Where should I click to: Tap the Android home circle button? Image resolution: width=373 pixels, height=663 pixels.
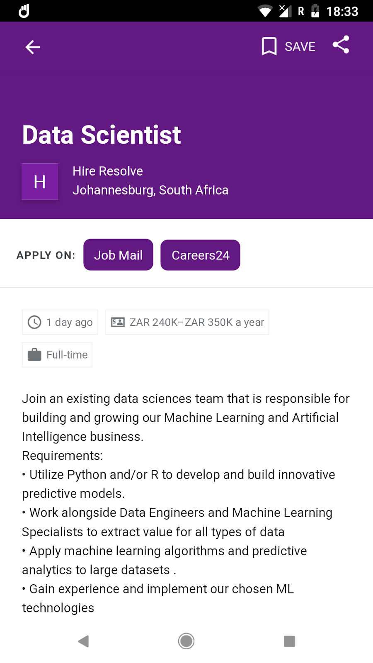coord(186,641)
